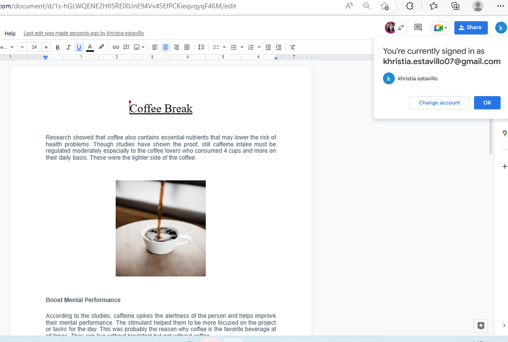Viewport: 508px width, 342px height.
Task: Open browser Extensions puzzle icon
Action: click(x=409, y=6)
